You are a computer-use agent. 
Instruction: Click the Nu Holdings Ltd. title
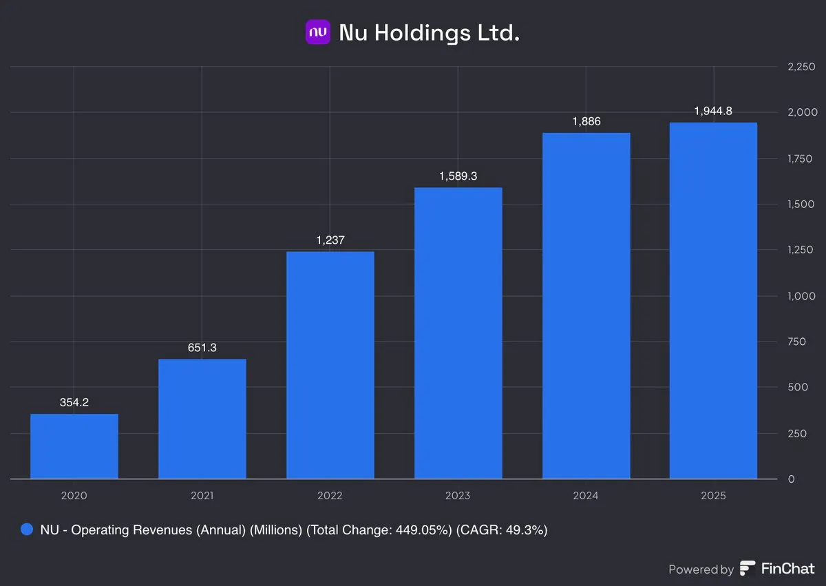click(x=429, y=32)
